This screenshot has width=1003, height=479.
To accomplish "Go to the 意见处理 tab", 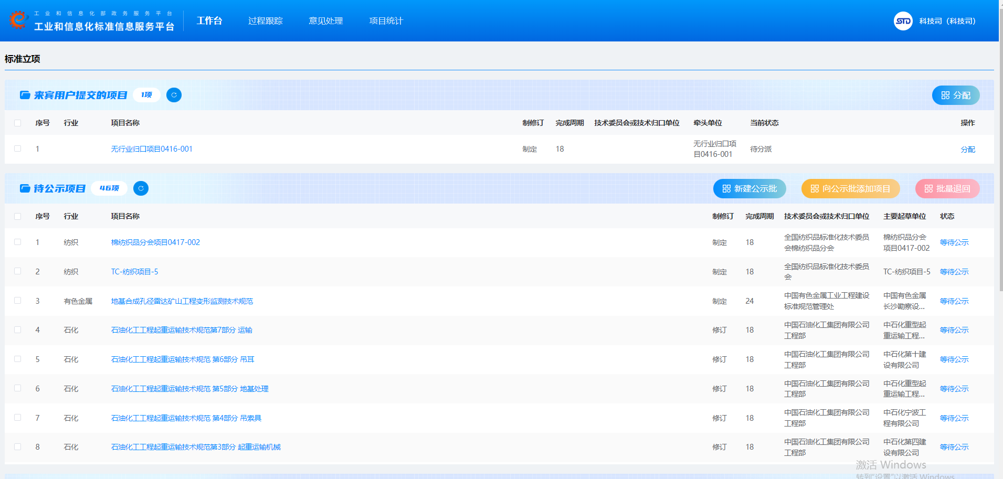I will click(326, 21).
